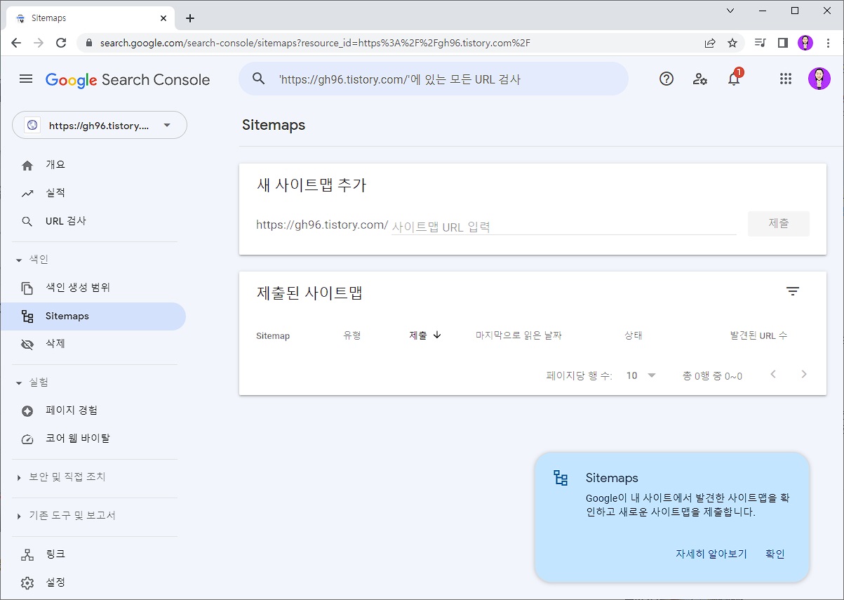Viewport: 844px width, 600px height.
Task: Close the Sitemaps browser tab
Action: [162, 18]
